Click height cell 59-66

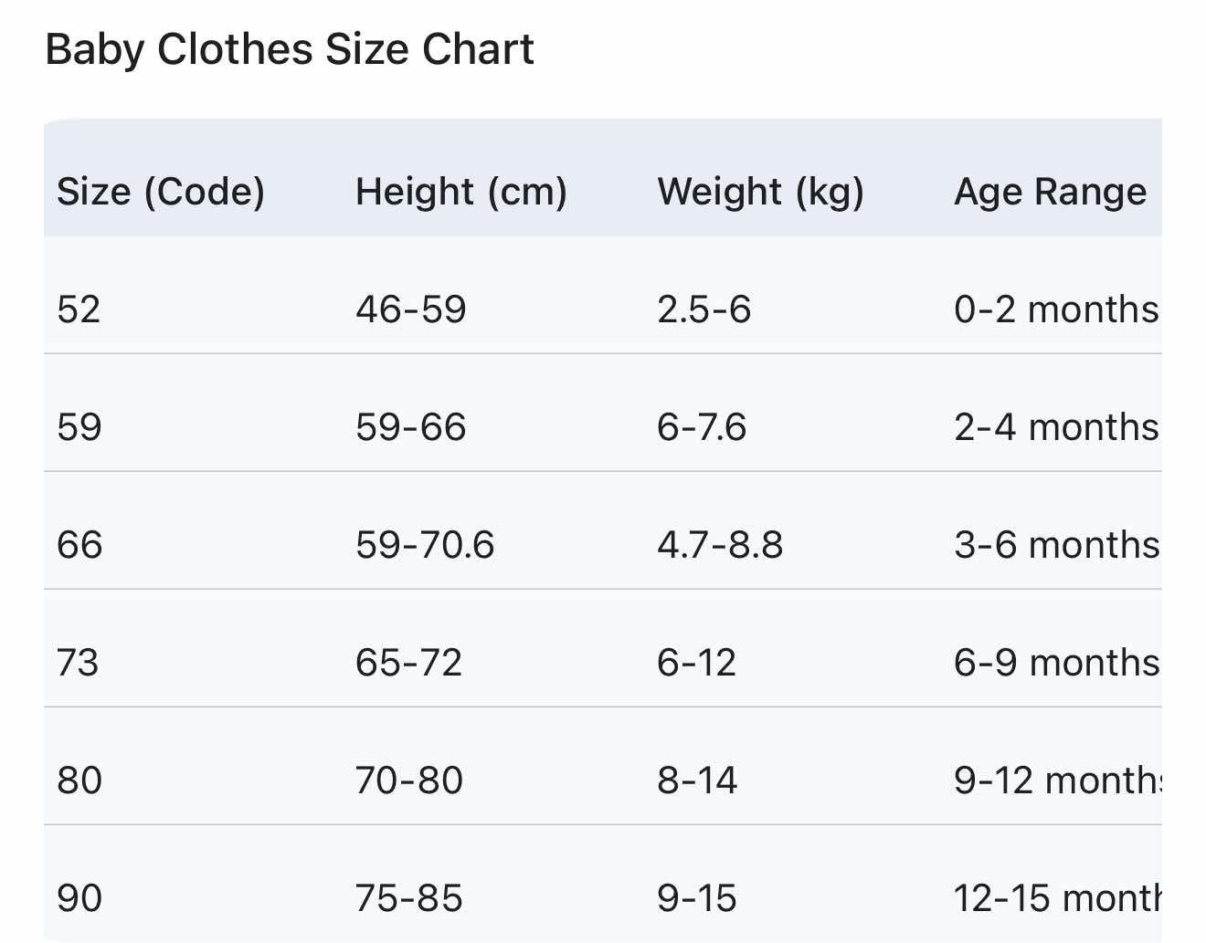tap(411, 427)
